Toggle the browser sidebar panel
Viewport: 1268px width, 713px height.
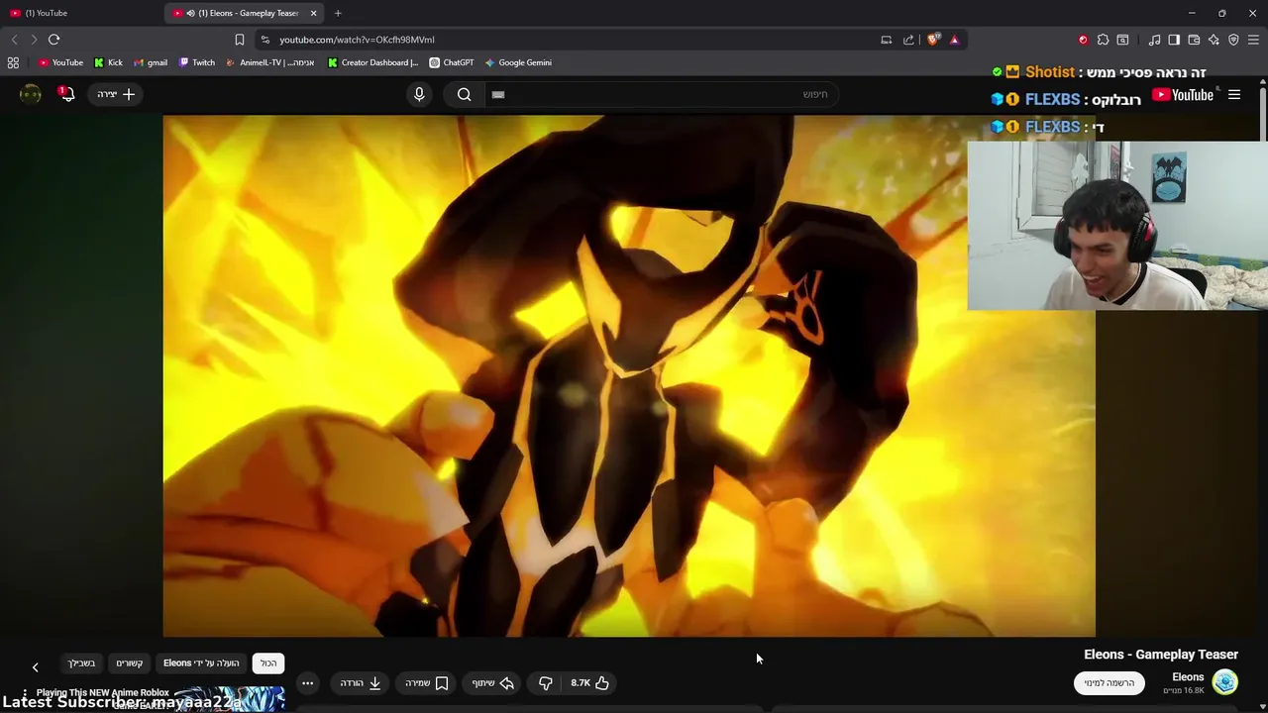click(1174, 40)
